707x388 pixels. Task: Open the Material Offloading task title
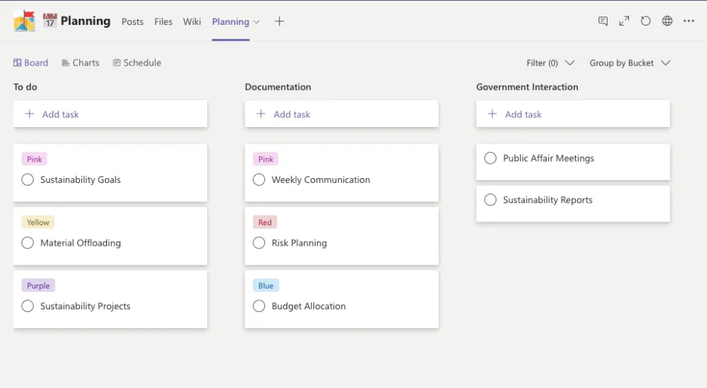80,243
